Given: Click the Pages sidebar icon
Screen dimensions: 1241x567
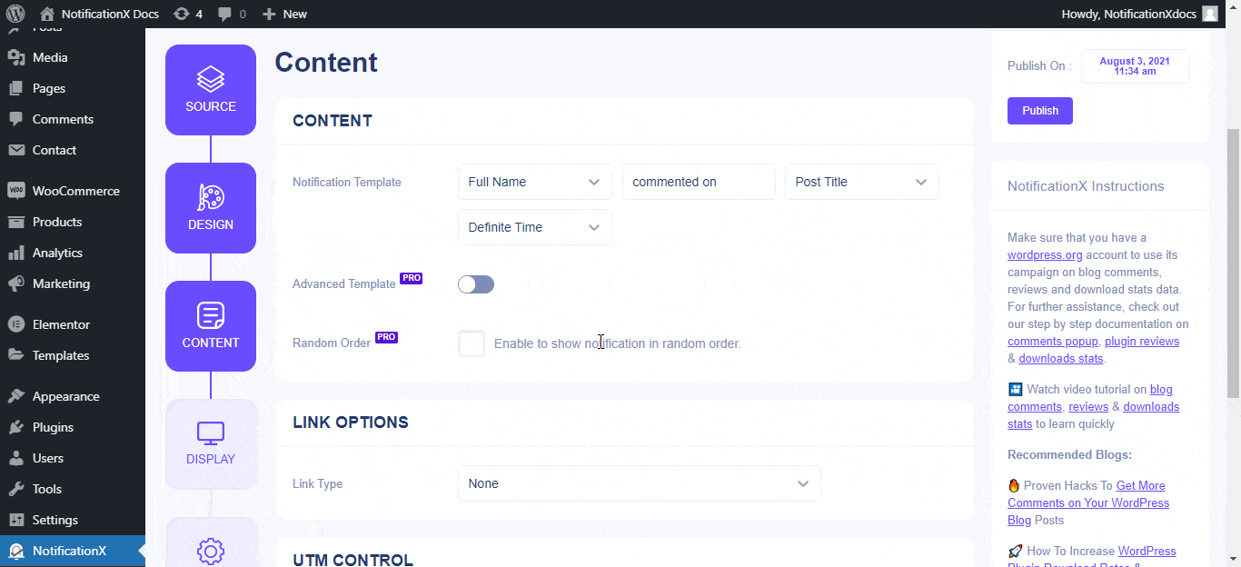Looking at the screenshot, I should (x=15, y=88).
